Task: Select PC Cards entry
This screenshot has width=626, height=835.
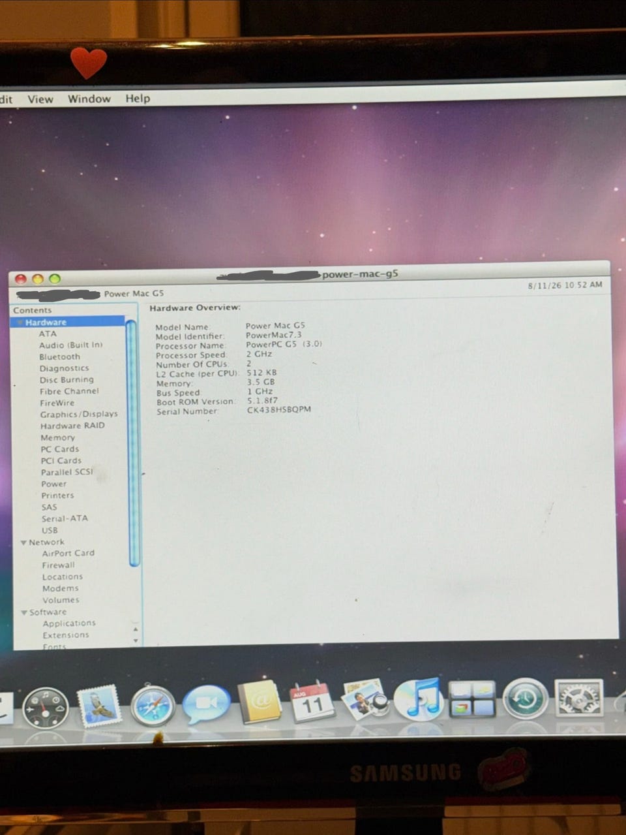Action: click(60, 449)
